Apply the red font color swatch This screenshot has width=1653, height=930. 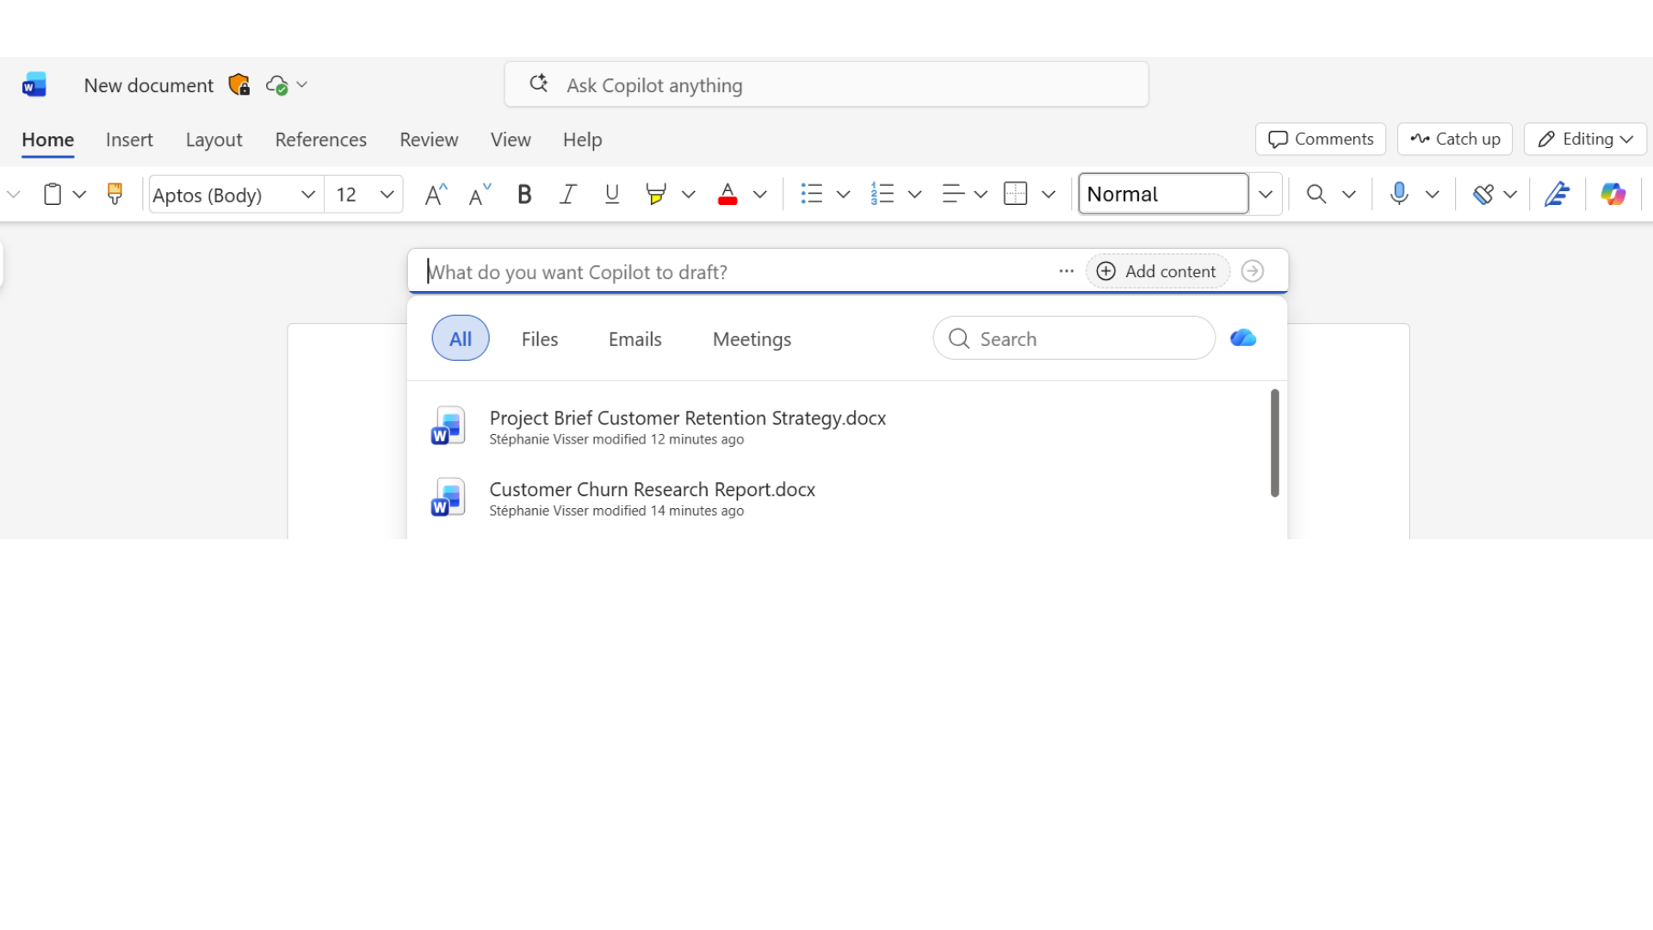(727, 195)
